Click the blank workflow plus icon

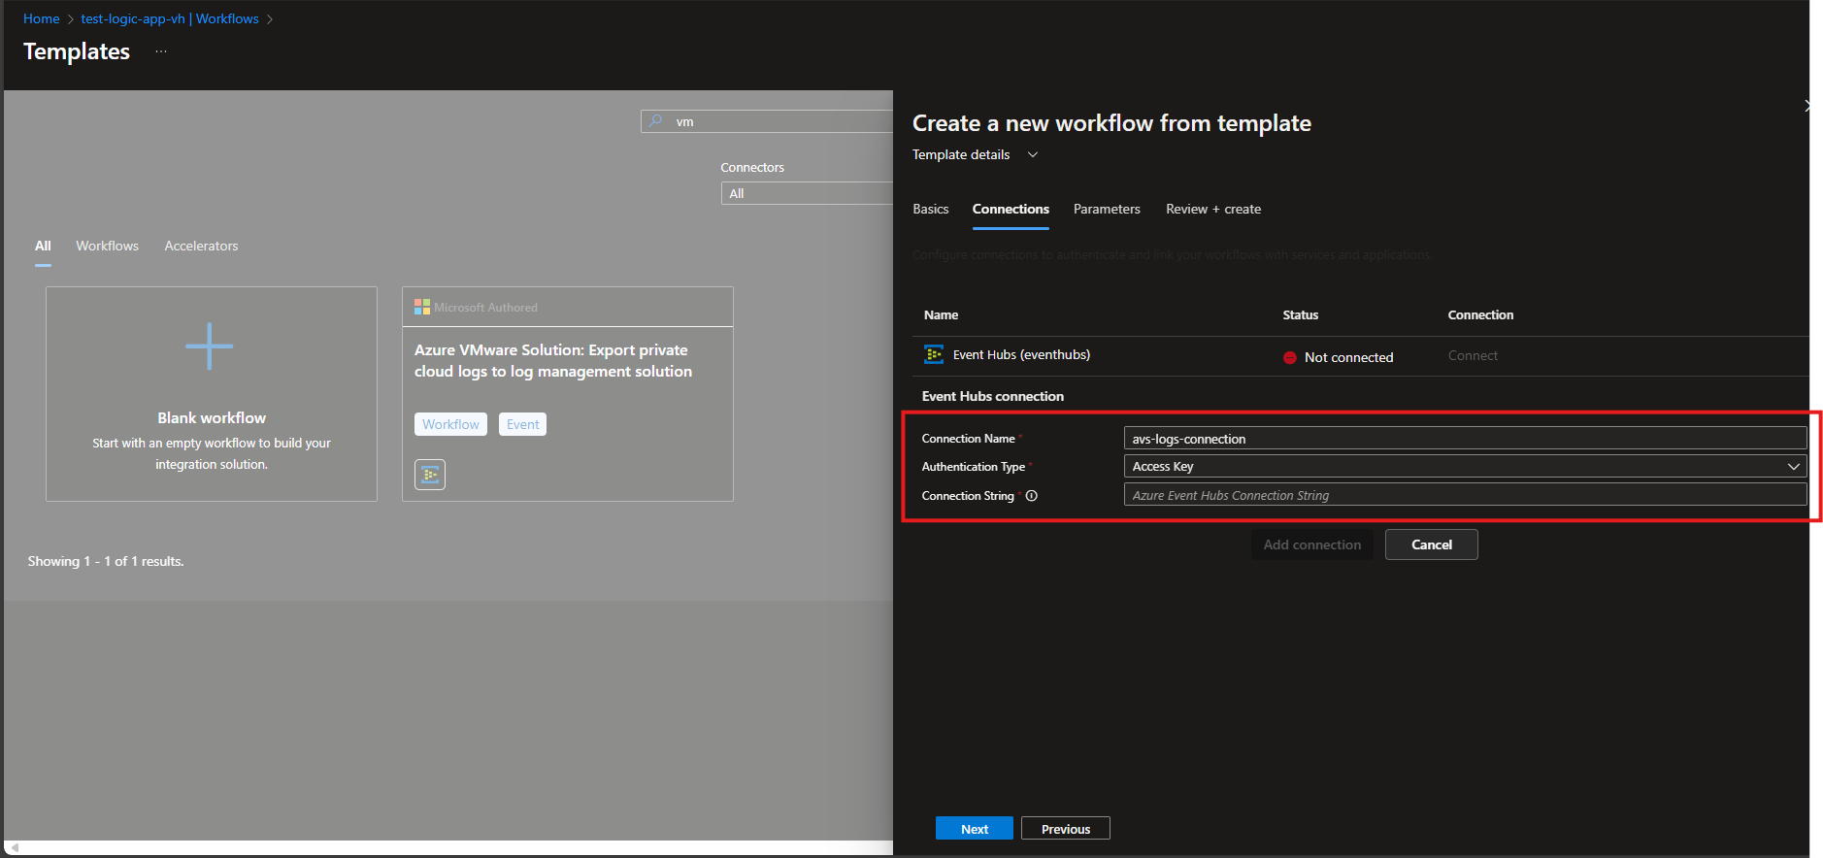[x=210, y=346]
